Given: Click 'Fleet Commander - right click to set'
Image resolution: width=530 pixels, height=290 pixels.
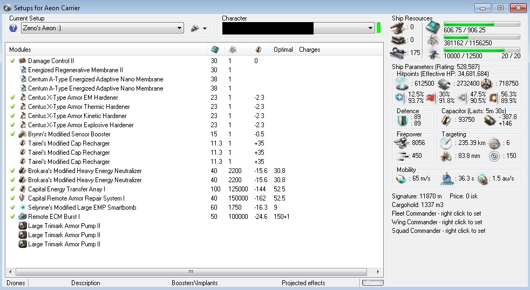Looking at the screenshot, I should click(x=437, y=213).
